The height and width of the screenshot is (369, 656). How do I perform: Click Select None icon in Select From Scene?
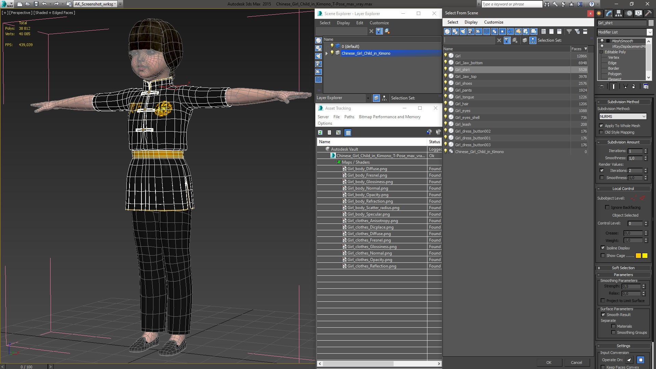[x=551, y=31]
